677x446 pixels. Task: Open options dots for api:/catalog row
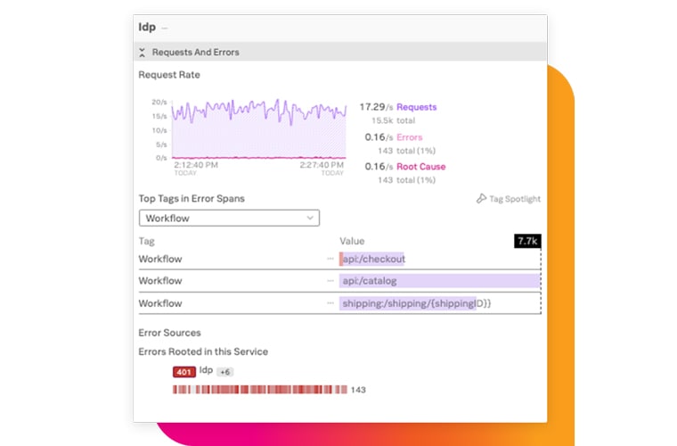(x=330, y=281)
